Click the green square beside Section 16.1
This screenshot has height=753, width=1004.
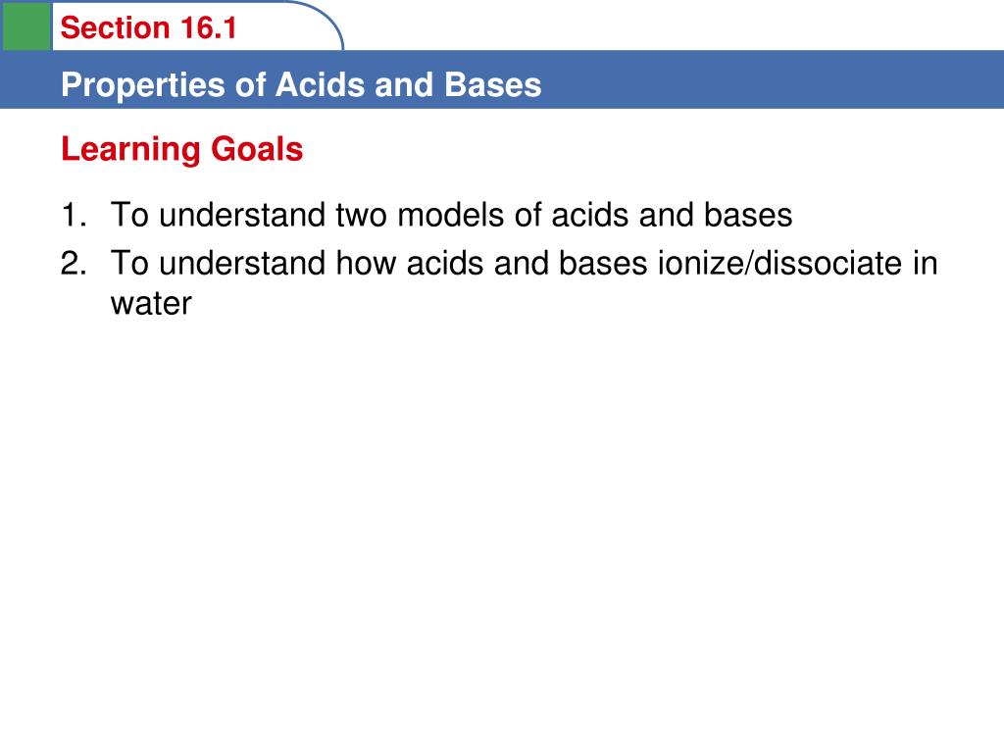[26, 25]
